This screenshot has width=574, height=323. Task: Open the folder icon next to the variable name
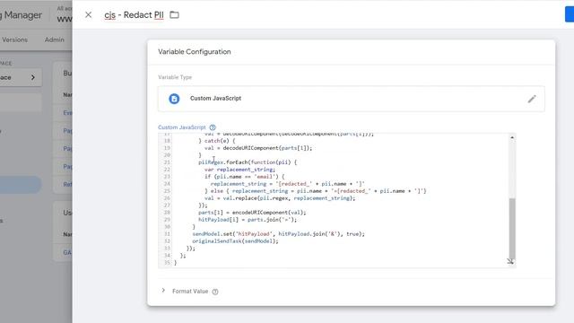pos(174,15)
